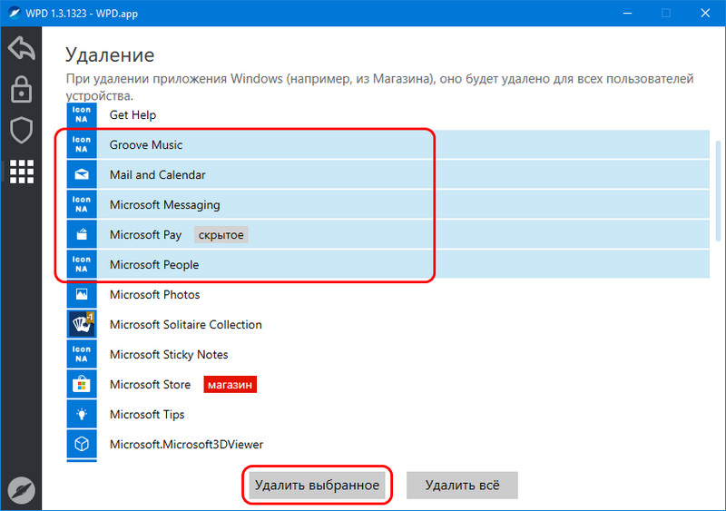
Task: Open the Privacy lock section in sidebar
Action: pyautogui.click(x=21, y=89)
